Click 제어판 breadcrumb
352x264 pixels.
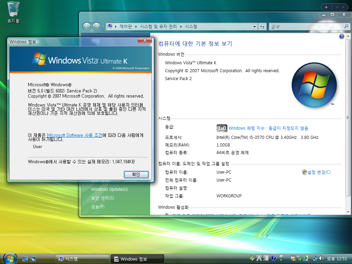[126, 26]
